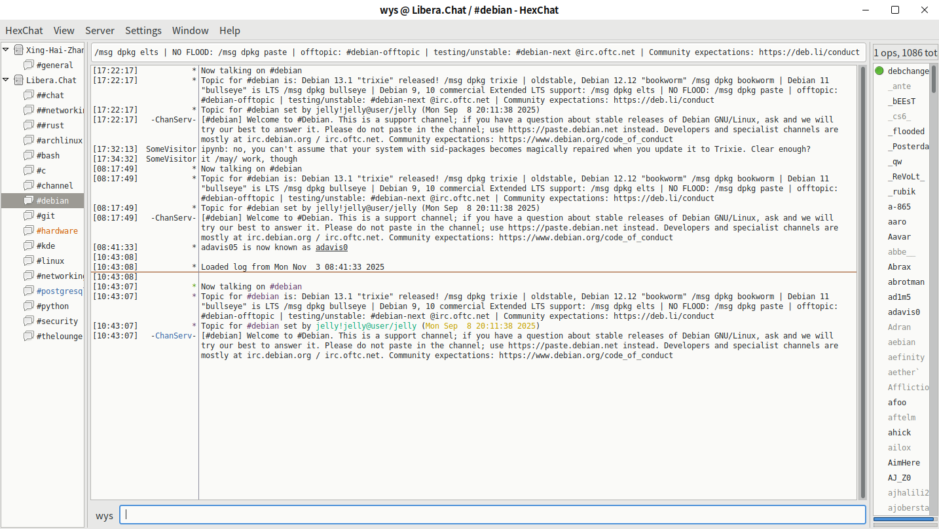This screenshot has width=939, height=529.
Task: Click the green op status dot beside debchange
Action: coord(879,71)
